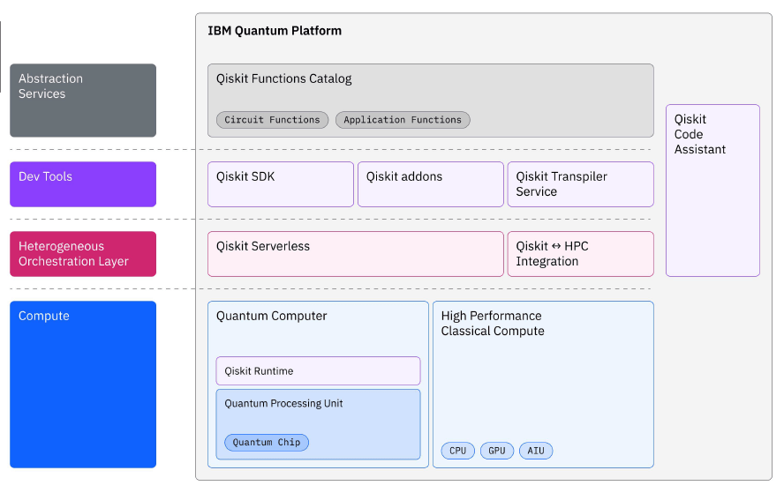
Task: Click the Quantum Processing Unit box
Action: 318,424
